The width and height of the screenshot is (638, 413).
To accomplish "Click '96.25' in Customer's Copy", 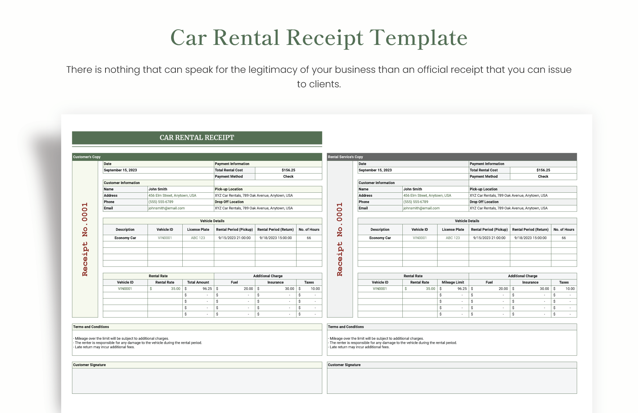I will tap(207, 289).
